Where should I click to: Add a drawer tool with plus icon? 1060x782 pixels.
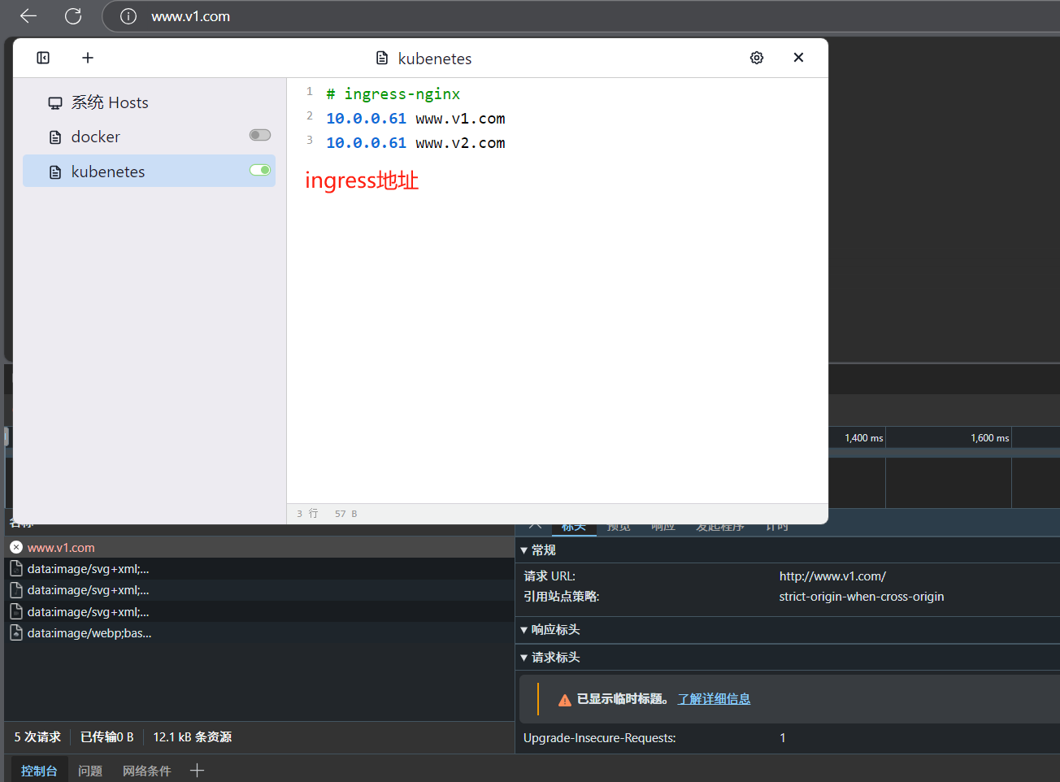click(197, 770)
